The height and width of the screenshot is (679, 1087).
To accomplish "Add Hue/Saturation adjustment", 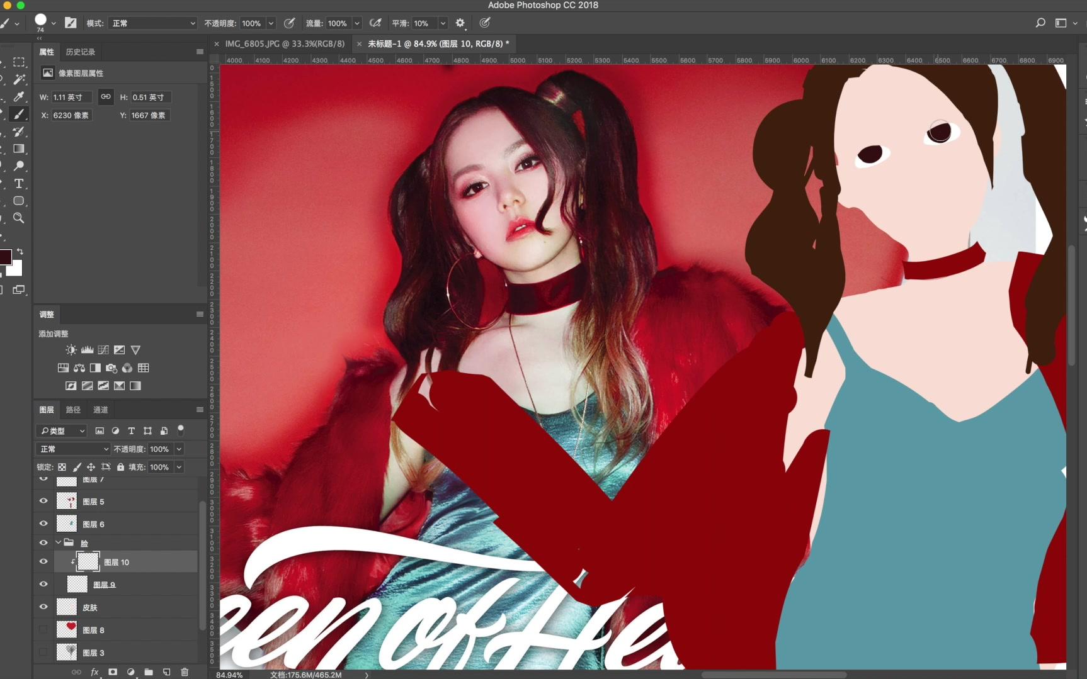I will tap(63, 368).
